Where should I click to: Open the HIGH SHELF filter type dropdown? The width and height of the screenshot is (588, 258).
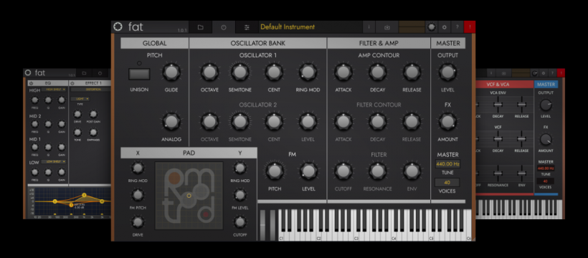(x=54, y=90)
